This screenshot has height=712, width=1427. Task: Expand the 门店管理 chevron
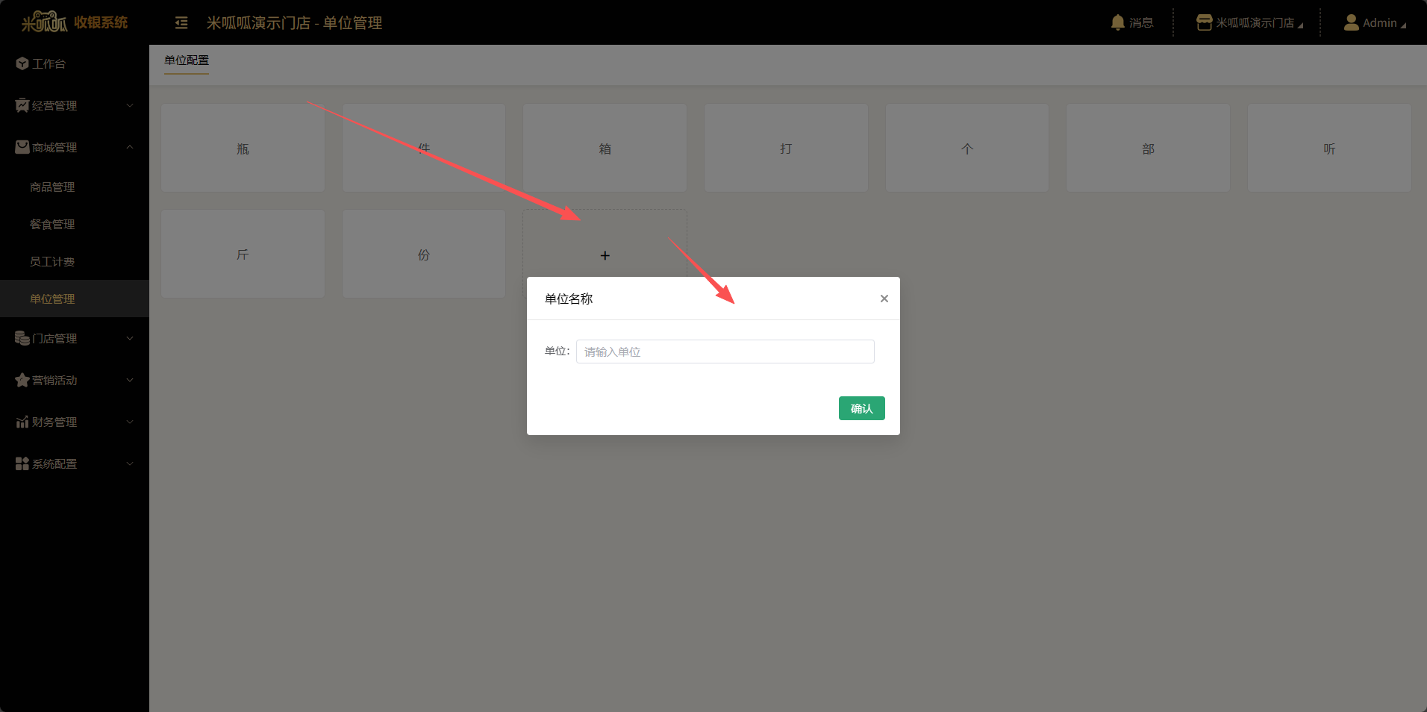pos(130,339)
